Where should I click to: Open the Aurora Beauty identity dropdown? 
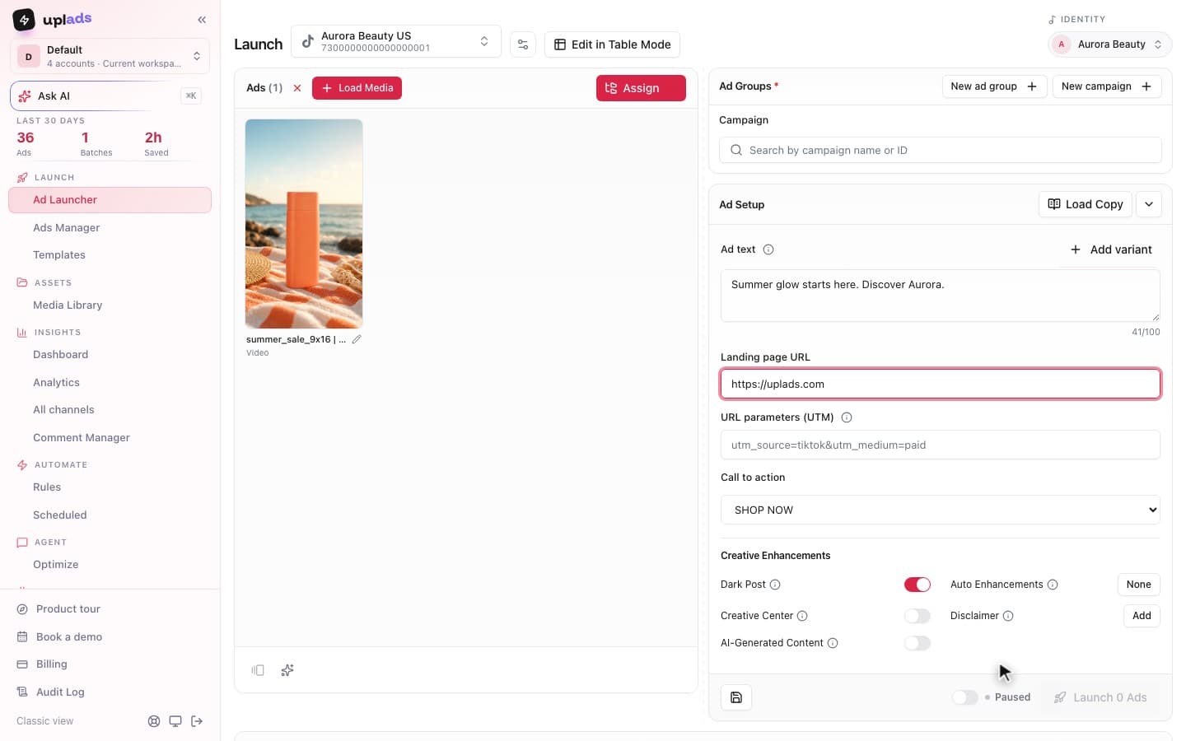(1109, 44)
